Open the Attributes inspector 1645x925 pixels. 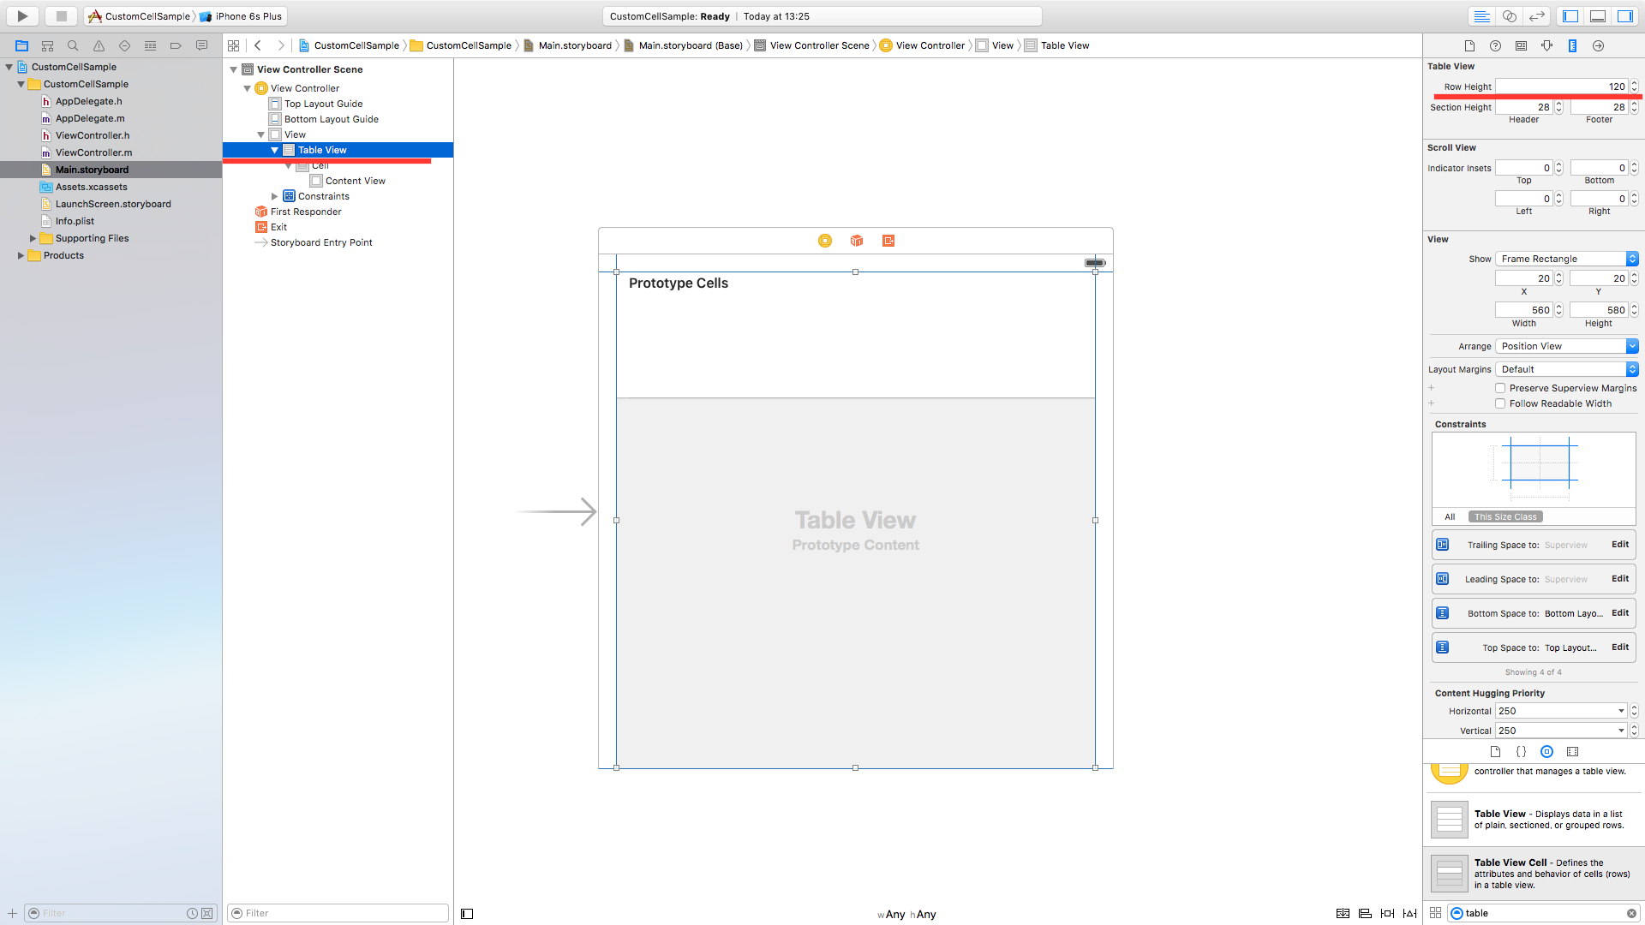click(x=1547, y=45)
